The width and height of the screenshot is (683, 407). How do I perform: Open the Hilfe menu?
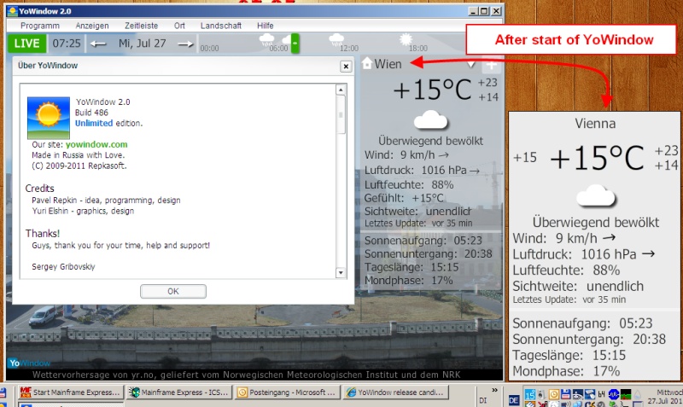tap(266, 26)
